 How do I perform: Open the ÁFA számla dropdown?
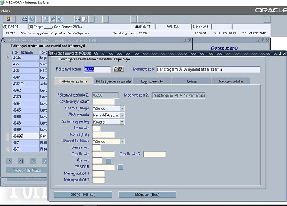click(x=122, y=115)
